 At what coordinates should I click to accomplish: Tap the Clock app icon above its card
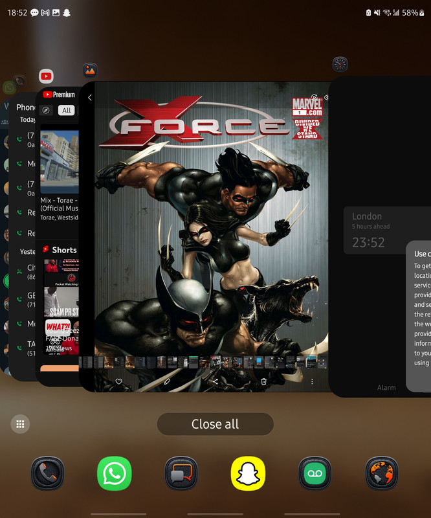(x=340, y=64)
